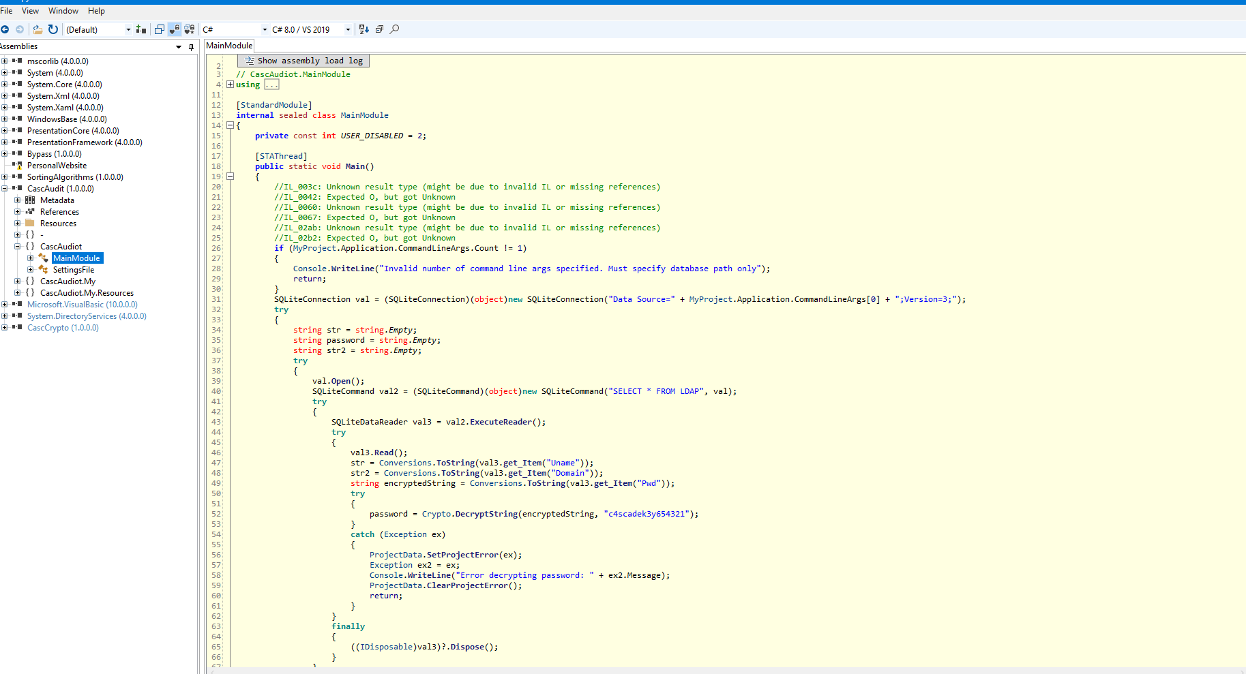
Task: Select the MainModule tab
Action: (x=229, y=46)
